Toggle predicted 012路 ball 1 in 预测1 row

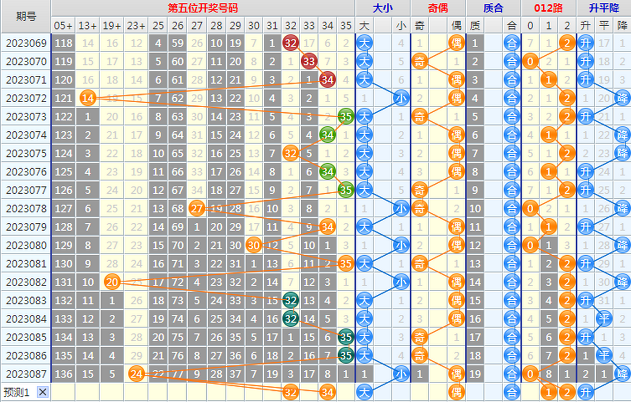coord(548,393)
